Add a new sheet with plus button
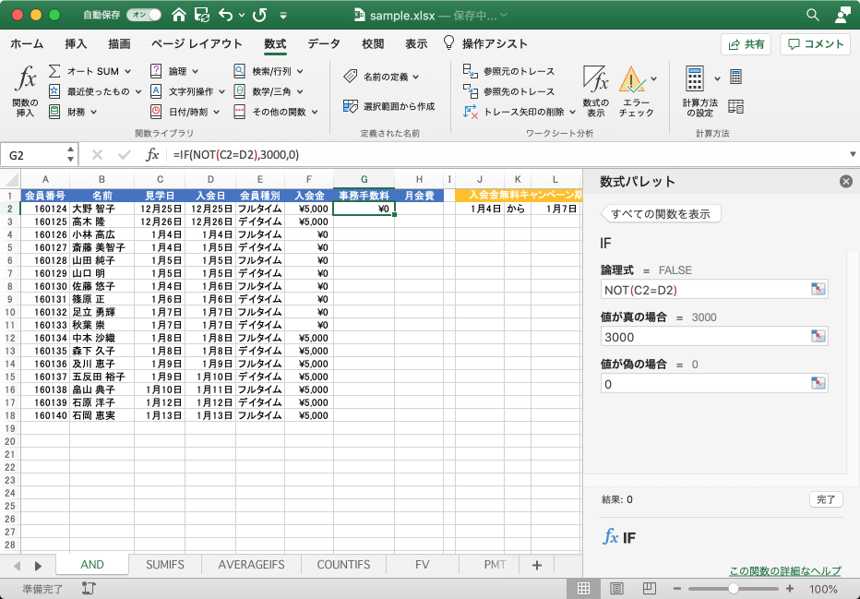Screen dimensions: 860x599 coord(536,565)
